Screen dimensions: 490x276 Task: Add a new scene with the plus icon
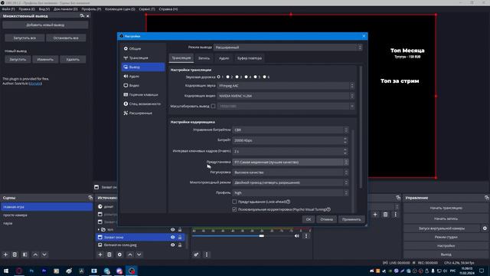pos(5,255)
